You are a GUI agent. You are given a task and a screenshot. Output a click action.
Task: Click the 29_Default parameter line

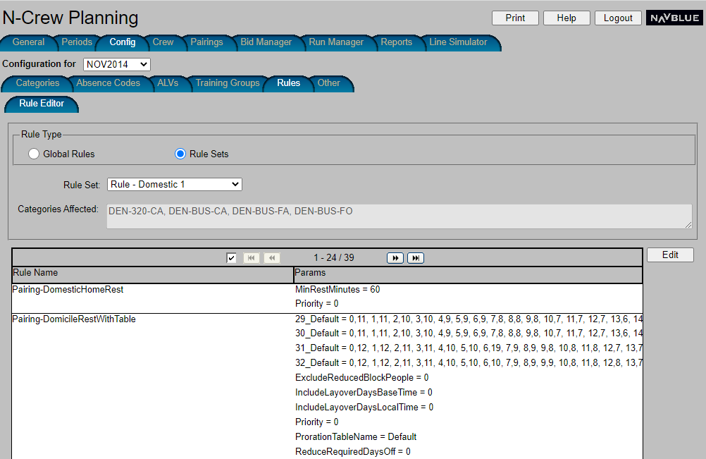click(x=469, y=319)
